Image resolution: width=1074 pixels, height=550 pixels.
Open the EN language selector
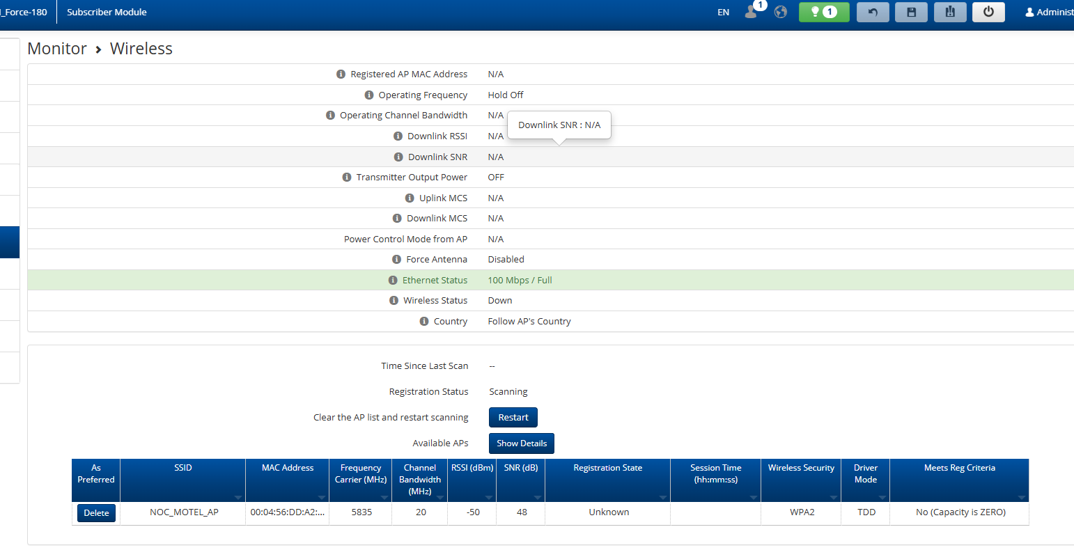click(x=723, y=13)
